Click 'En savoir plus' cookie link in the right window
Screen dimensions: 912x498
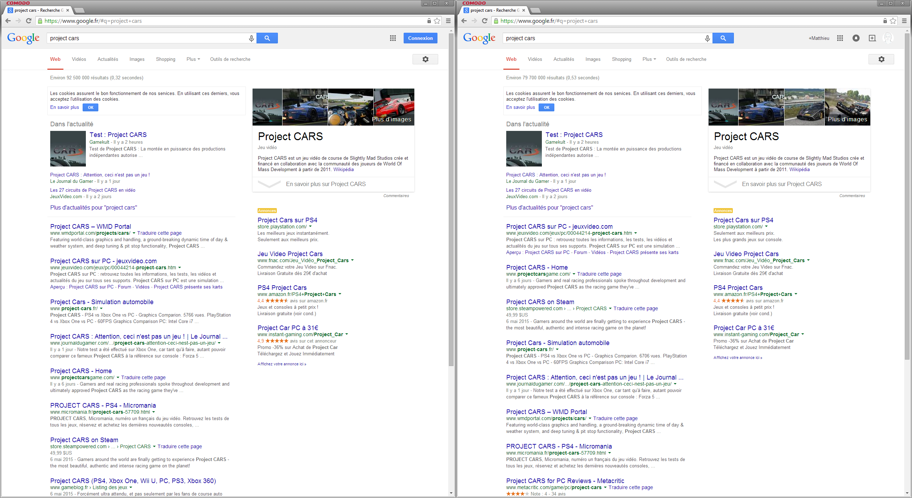[x=520, y=107]
